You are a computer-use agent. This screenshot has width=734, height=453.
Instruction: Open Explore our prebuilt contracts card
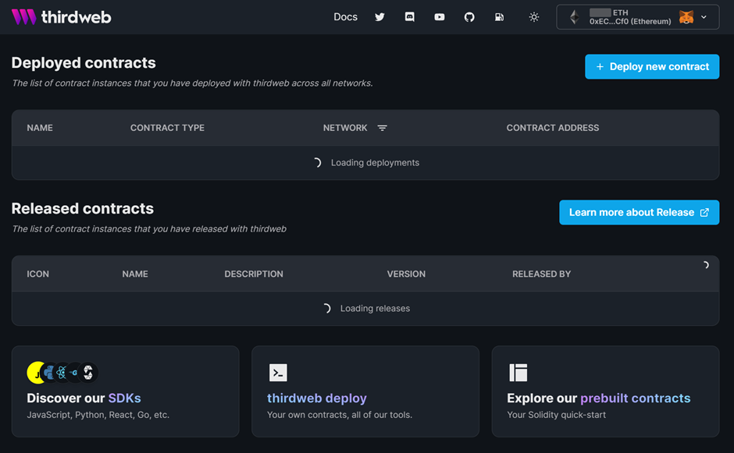[606, 391]
